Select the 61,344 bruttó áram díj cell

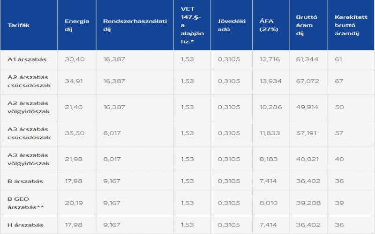pos(307,59)
